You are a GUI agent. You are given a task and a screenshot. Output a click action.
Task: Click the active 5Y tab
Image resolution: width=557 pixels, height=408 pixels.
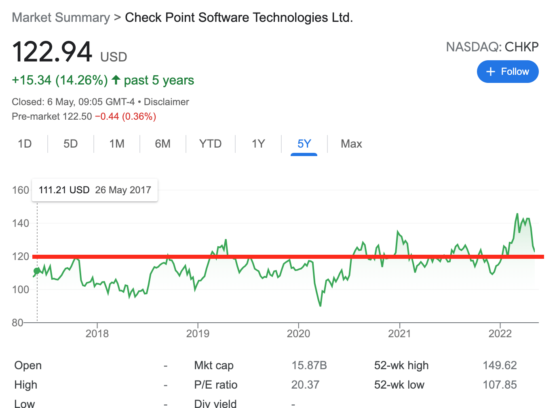tap(304, 144)
